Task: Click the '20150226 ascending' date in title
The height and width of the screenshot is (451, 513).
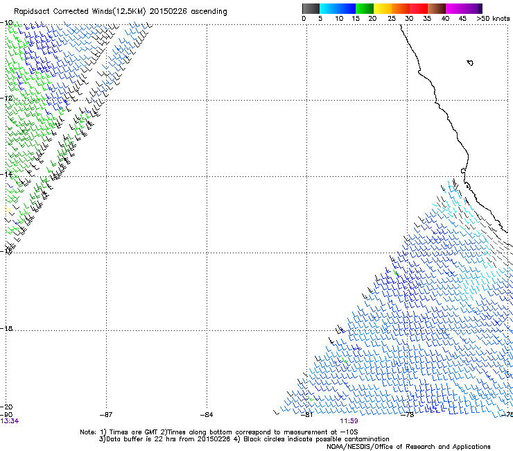Action: click(188, 12)
